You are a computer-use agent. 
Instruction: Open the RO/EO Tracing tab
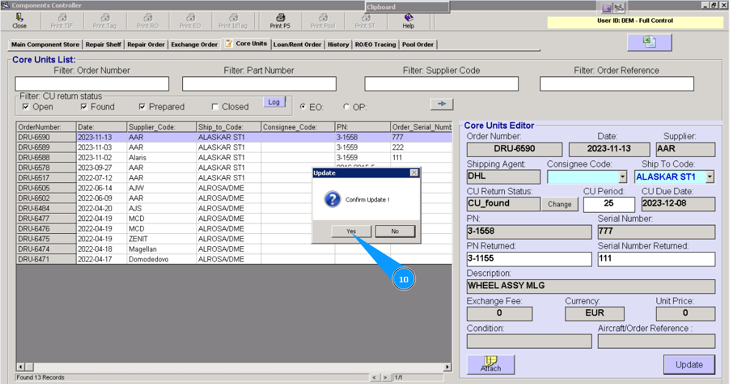(375, 45)
